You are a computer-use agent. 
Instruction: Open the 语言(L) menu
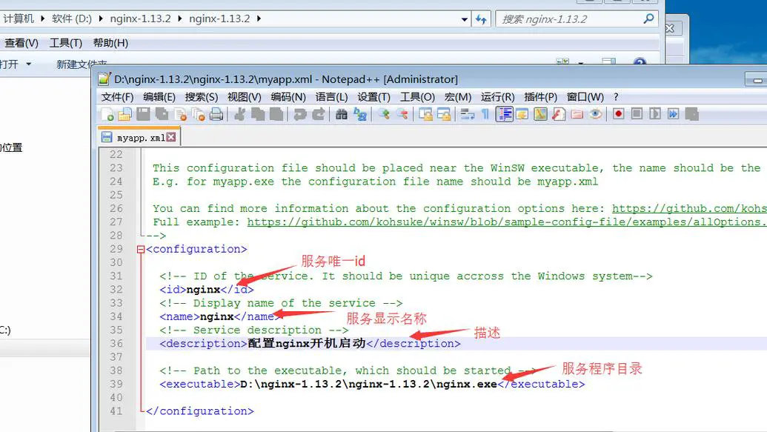[331, 97]
